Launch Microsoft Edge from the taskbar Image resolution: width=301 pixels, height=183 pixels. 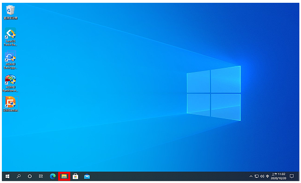[53, 176]
